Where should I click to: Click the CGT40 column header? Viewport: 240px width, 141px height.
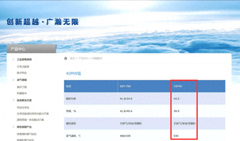pos(178,86)
